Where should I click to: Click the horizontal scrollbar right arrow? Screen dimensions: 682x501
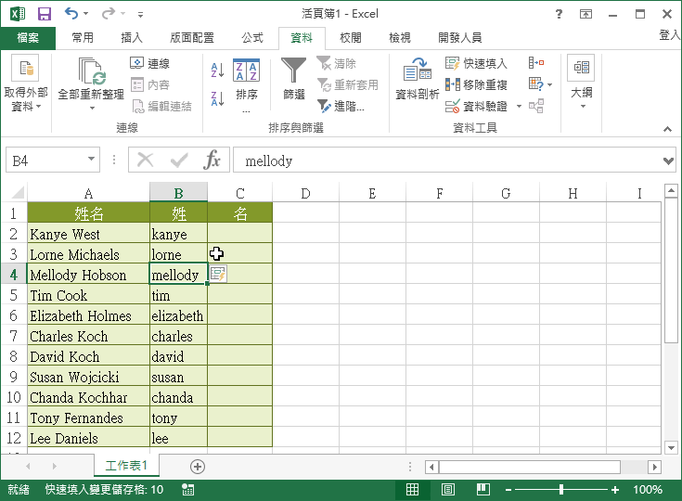click(654, 467)
